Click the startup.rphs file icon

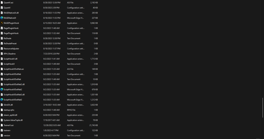tap(2, 110)
